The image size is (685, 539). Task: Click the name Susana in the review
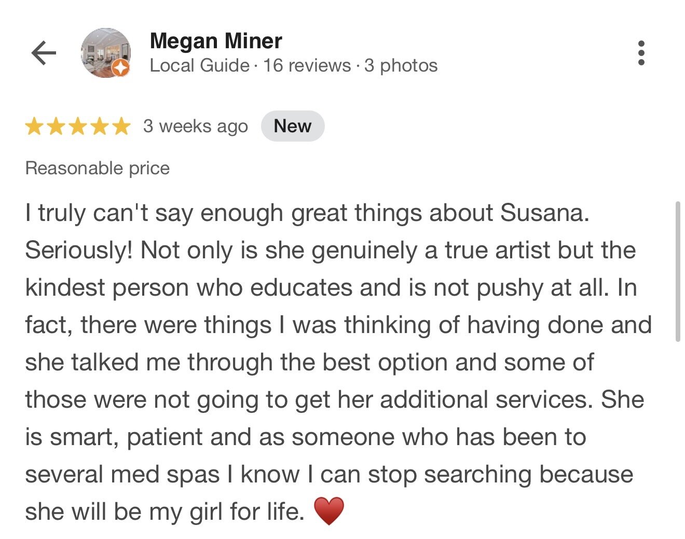[x=544, y=213]
